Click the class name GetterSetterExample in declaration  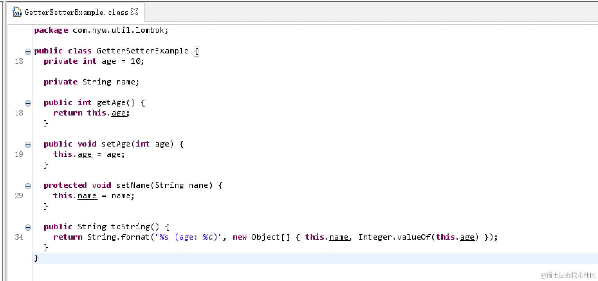click(x=142, y=51)
